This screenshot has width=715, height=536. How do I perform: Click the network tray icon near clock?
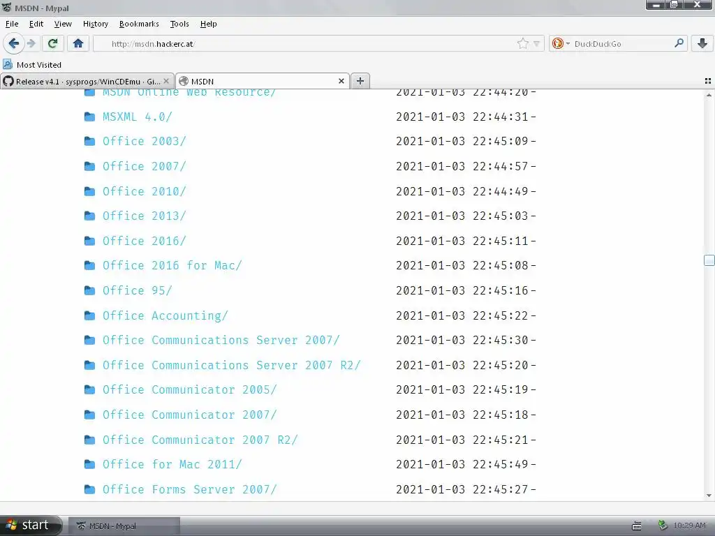point(663,526)
